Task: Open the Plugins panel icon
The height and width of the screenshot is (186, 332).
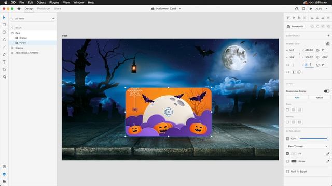Action: click(4, 181)
